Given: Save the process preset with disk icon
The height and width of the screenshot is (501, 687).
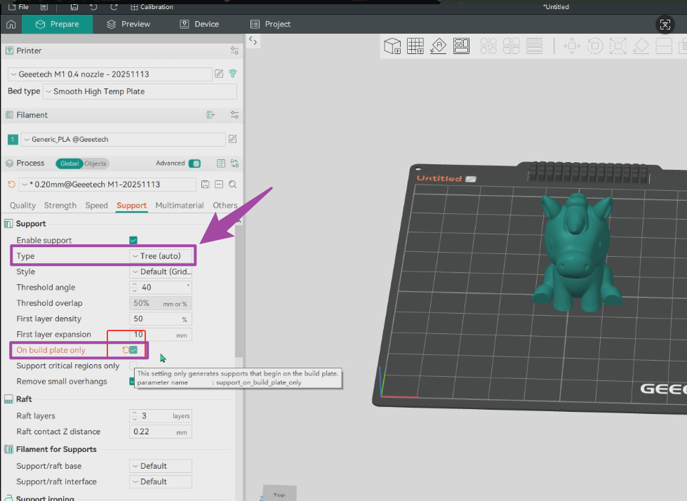Looking at the screenshot, I should (205, 185).
